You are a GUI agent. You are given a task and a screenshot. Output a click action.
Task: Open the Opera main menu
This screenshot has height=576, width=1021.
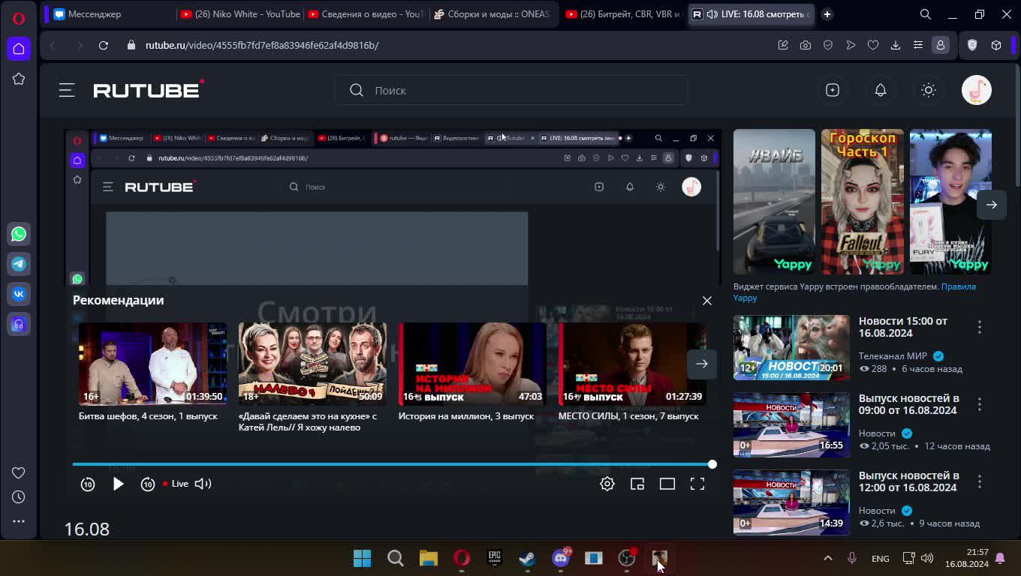tap(19, 18)
